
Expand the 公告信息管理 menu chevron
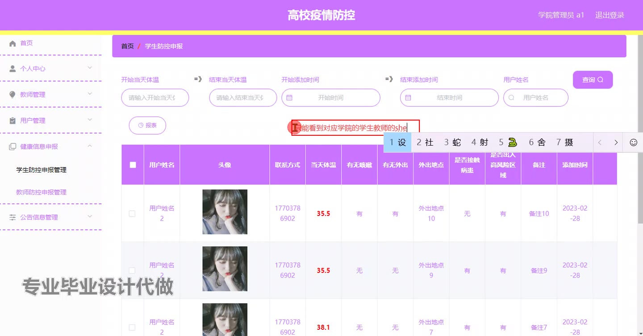[x=90, y=216]
